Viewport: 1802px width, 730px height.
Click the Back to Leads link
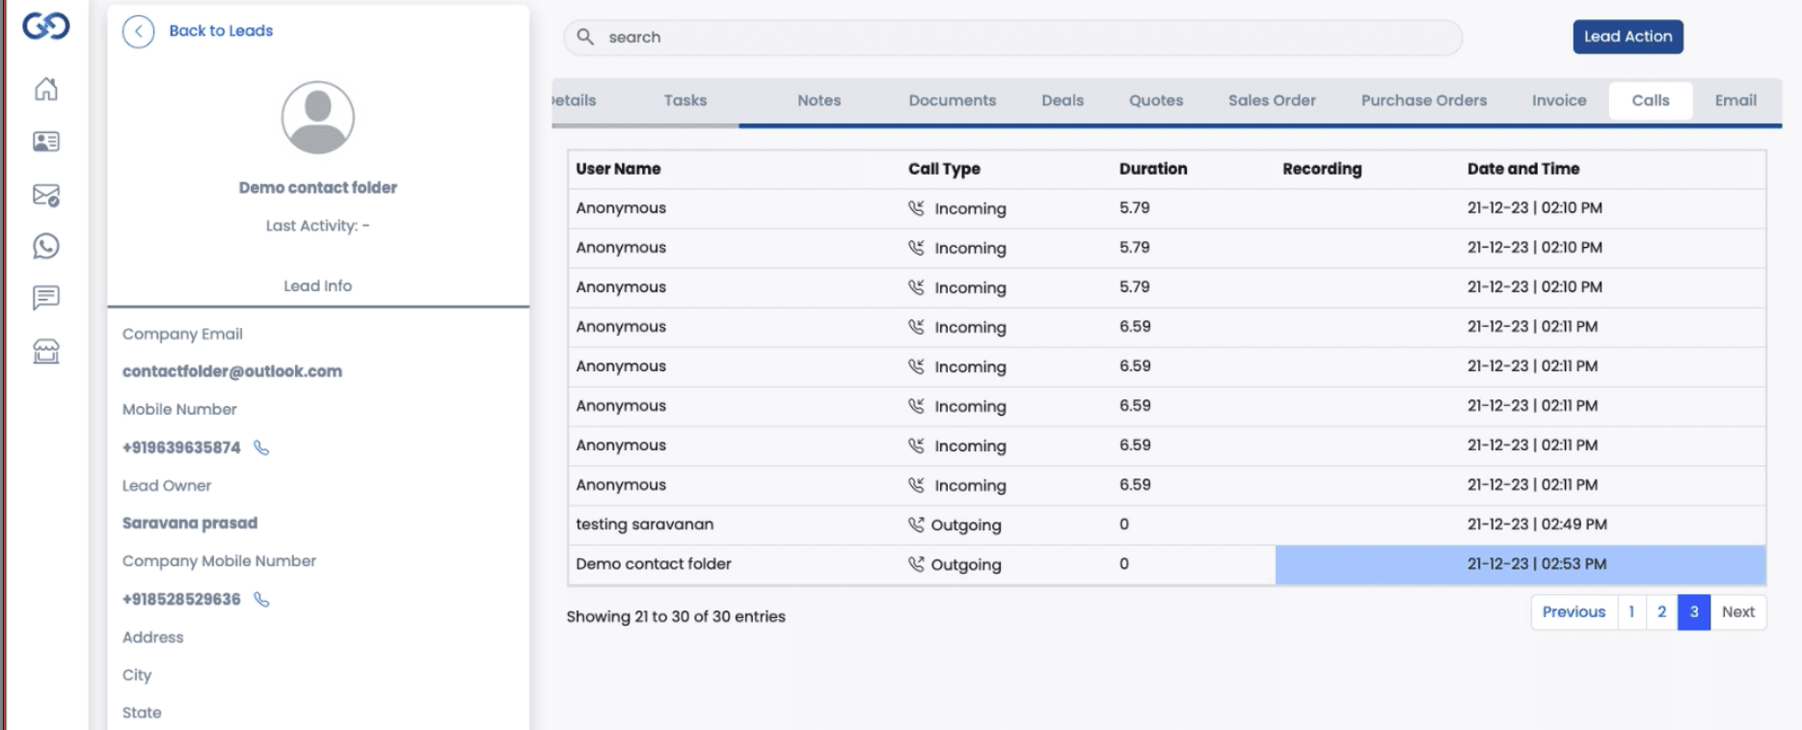coord(221,31)
